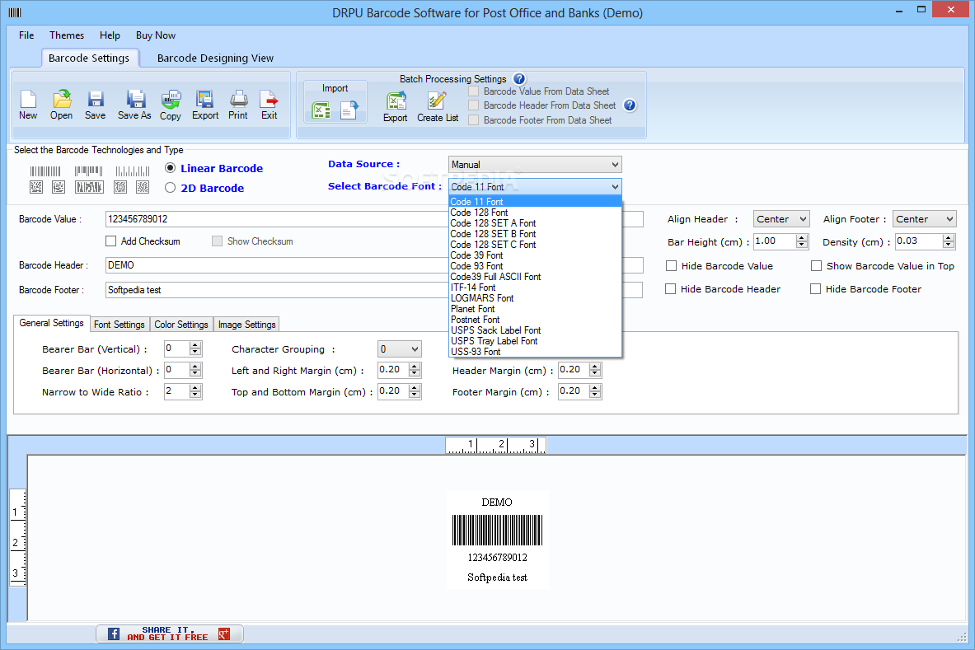Select the Barcode Settings tab

pos(89,58)
